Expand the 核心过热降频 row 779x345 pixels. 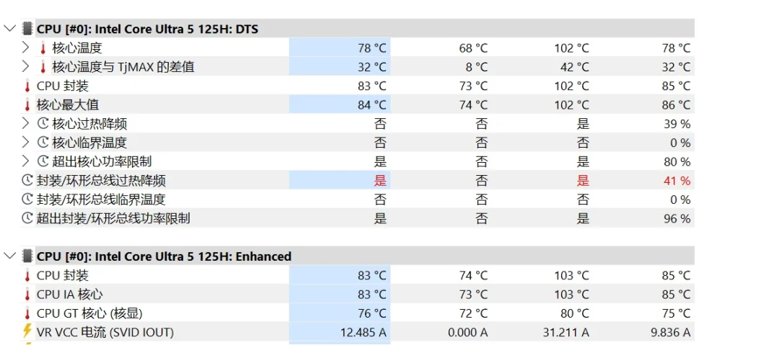click(26, 124)
